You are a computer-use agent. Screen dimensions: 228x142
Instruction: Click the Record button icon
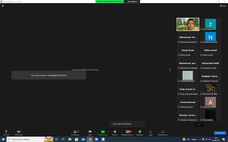coord(115,132)
